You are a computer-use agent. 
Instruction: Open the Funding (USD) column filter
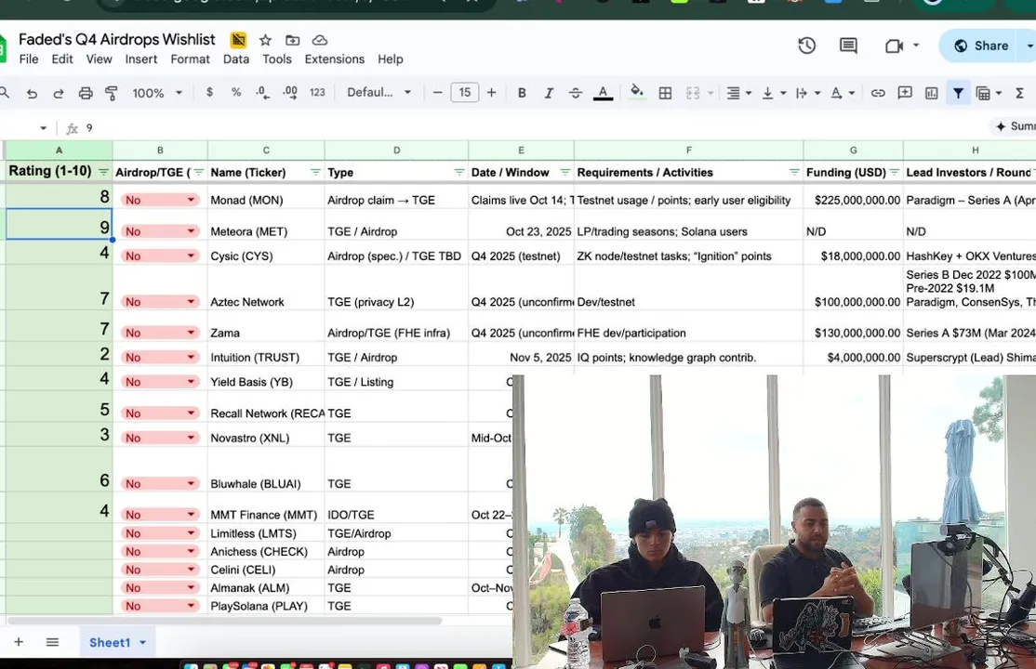tap(895, 173)
